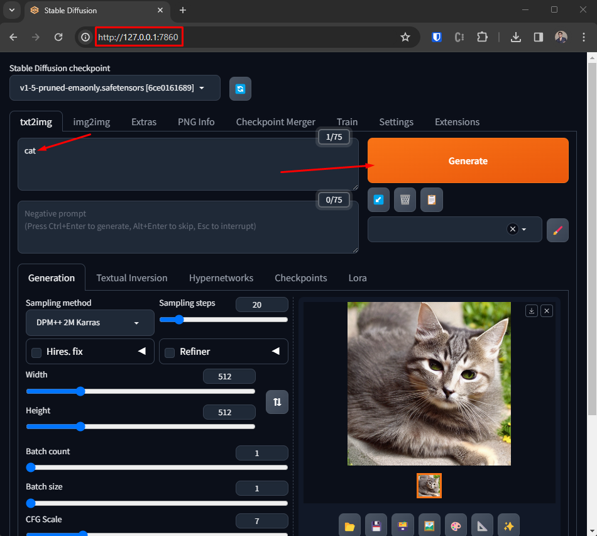Open the style editor pencil icon

tap(557, 230)
